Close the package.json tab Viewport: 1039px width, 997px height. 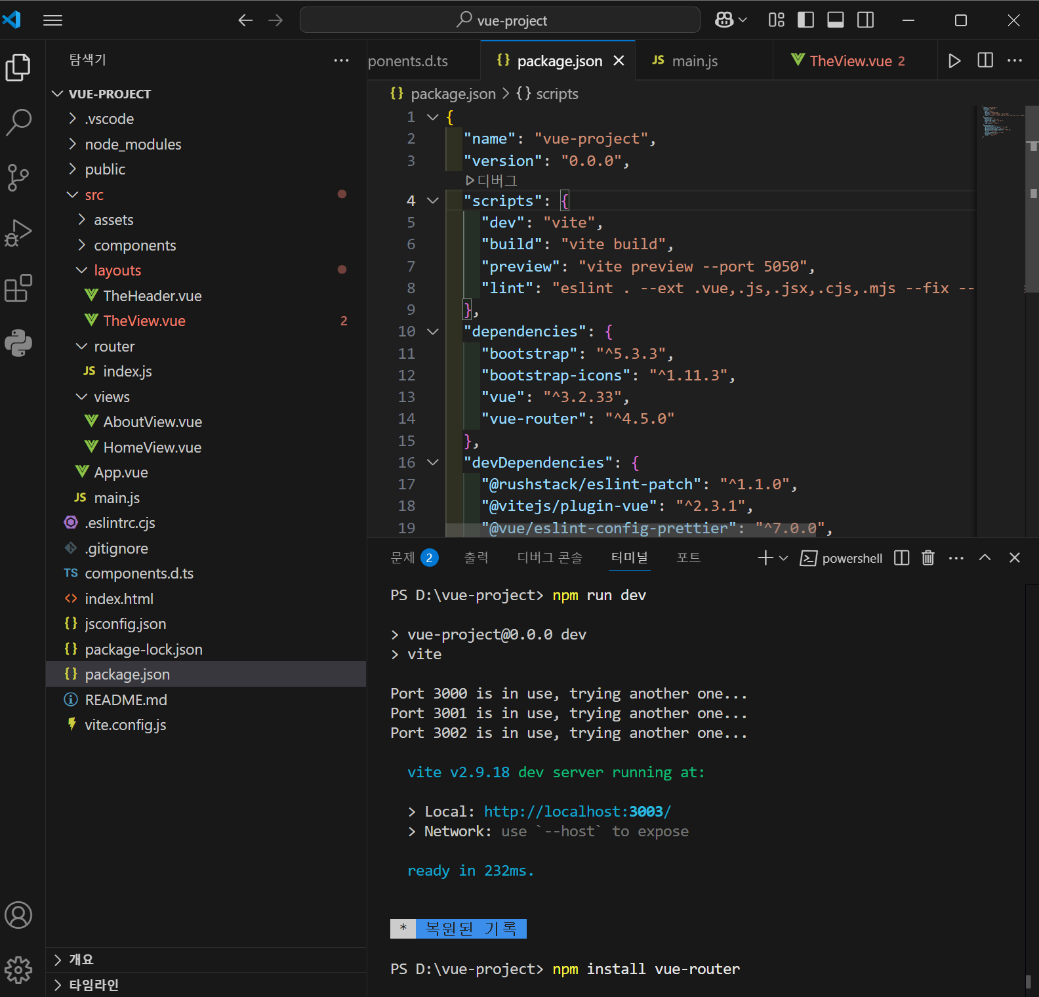tap(619, 61)
